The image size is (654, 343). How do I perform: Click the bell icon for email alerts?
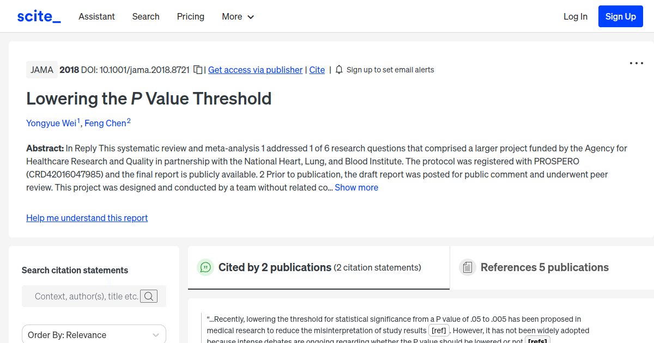tap(338, 70)
